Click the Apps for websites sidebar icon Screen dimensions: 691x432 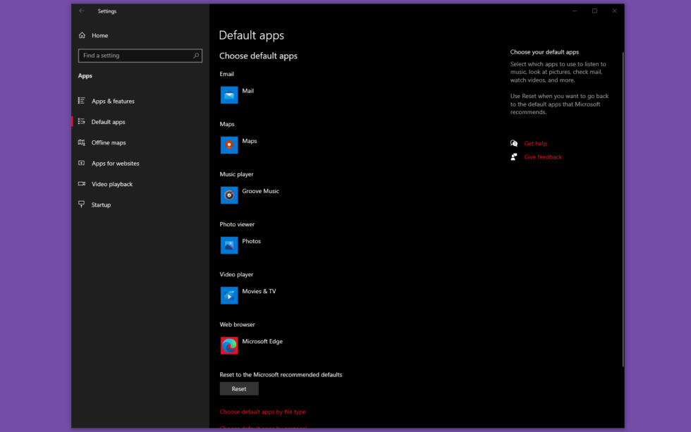click(x=82, y=163)
